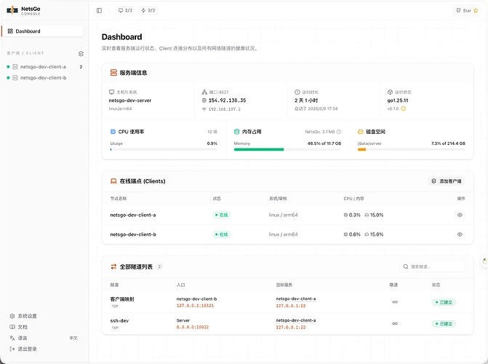
Task: Click the port 9527 network icon
Action: click(204, 92)
